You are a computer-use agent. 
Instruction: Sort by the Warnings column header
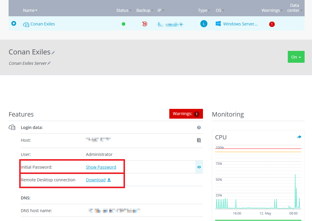point(272,10)
